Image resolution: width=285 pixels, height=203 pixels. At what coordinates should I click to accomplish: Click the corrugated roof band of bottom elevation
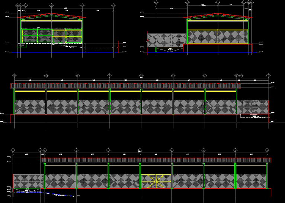(x=156, y=160)
